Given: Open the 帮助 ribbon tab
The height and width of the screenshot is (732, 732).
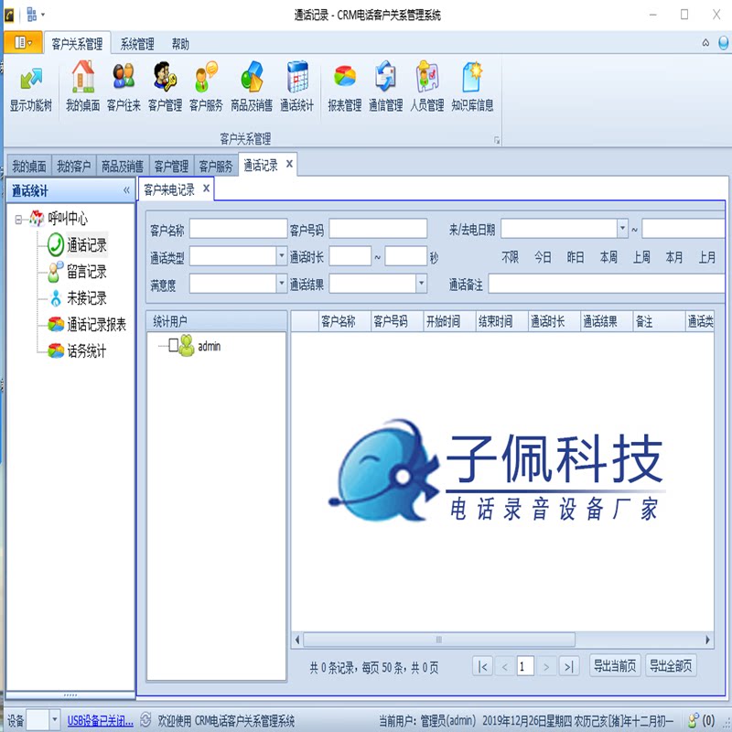Looking at the screenshot, I should click(180, 44).
